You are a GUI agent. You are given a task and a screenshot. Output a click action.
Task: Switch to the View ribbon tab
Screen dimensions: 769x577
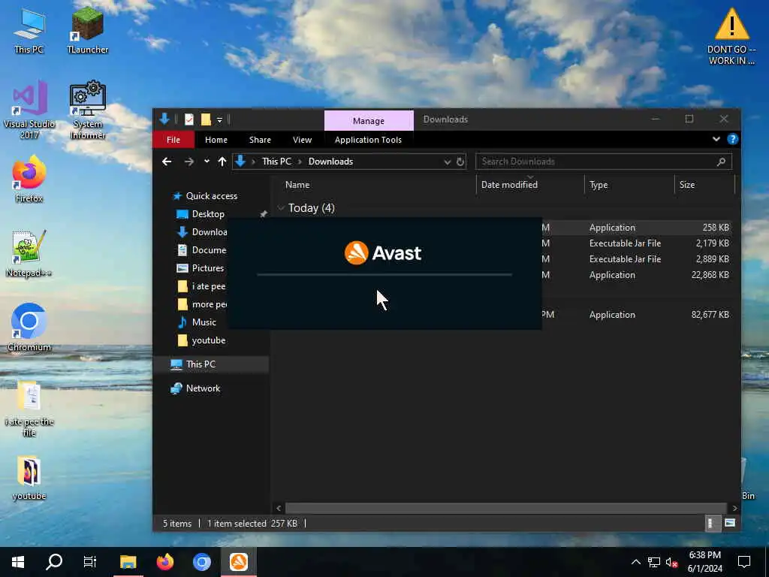[302, 140]
